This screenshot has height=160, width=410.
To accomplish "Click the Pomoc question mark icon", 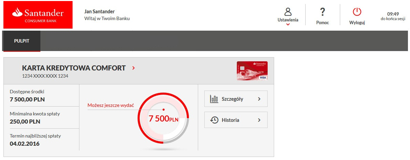I will coord(322,12).
